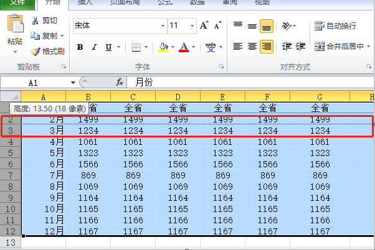Screen dimensions: 375x250
Task: Click the Select All corner button
Action: (x=11, y=96)
